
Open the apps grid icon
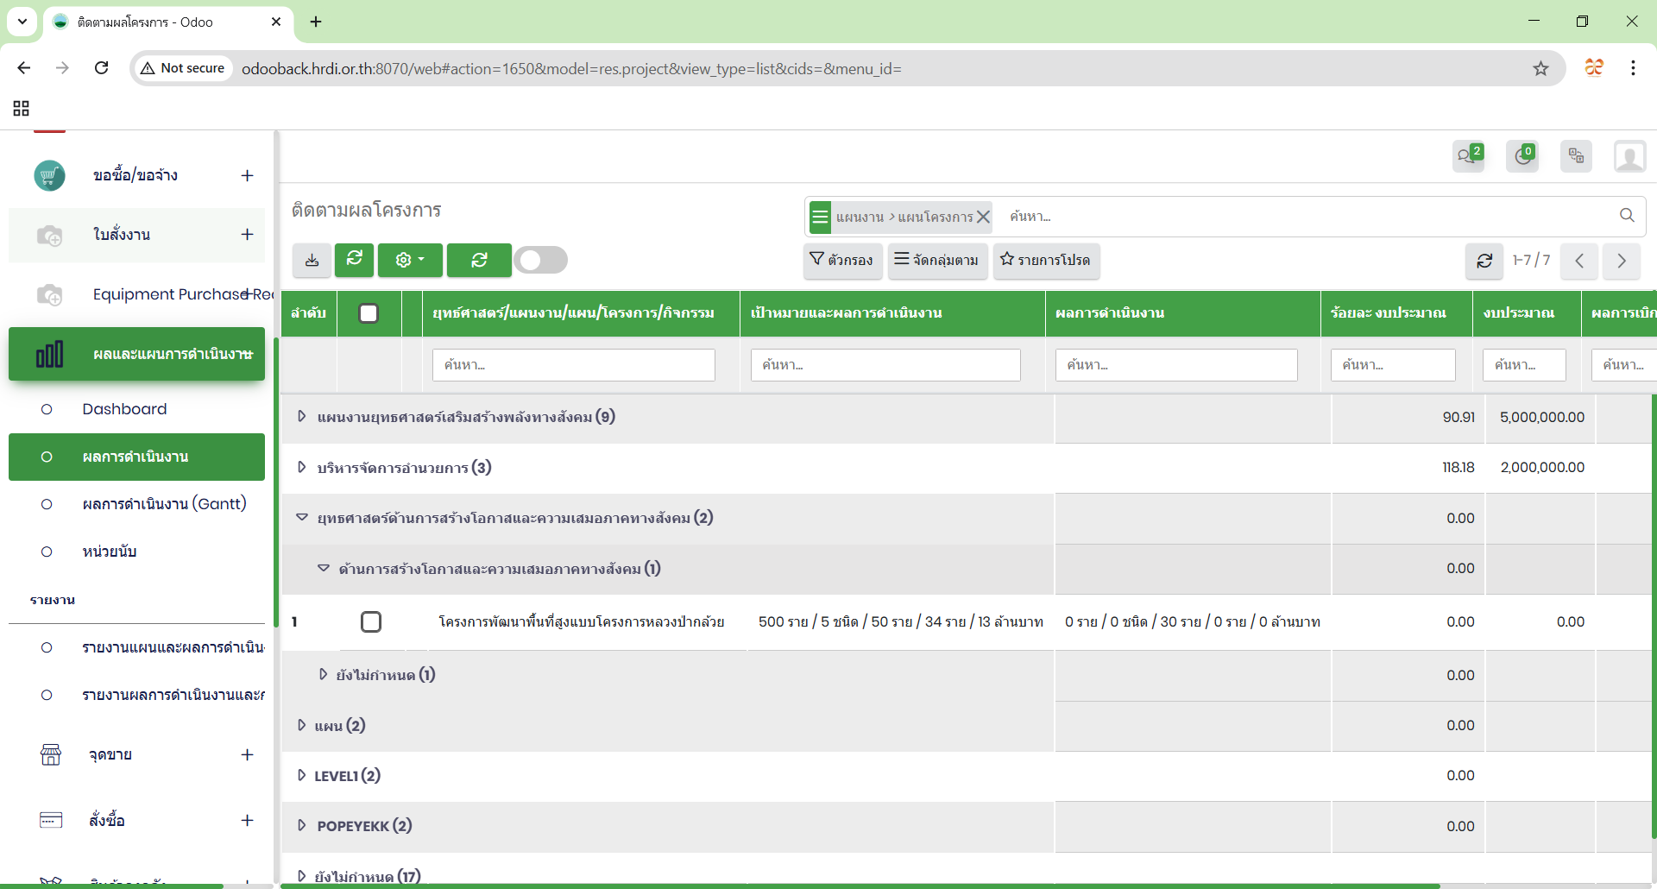point(22,108)
